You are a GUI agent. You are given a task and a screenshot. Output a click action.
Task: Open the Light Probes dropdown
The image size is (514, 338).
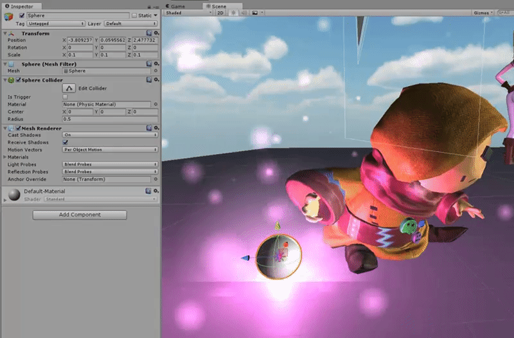point(110,165)
